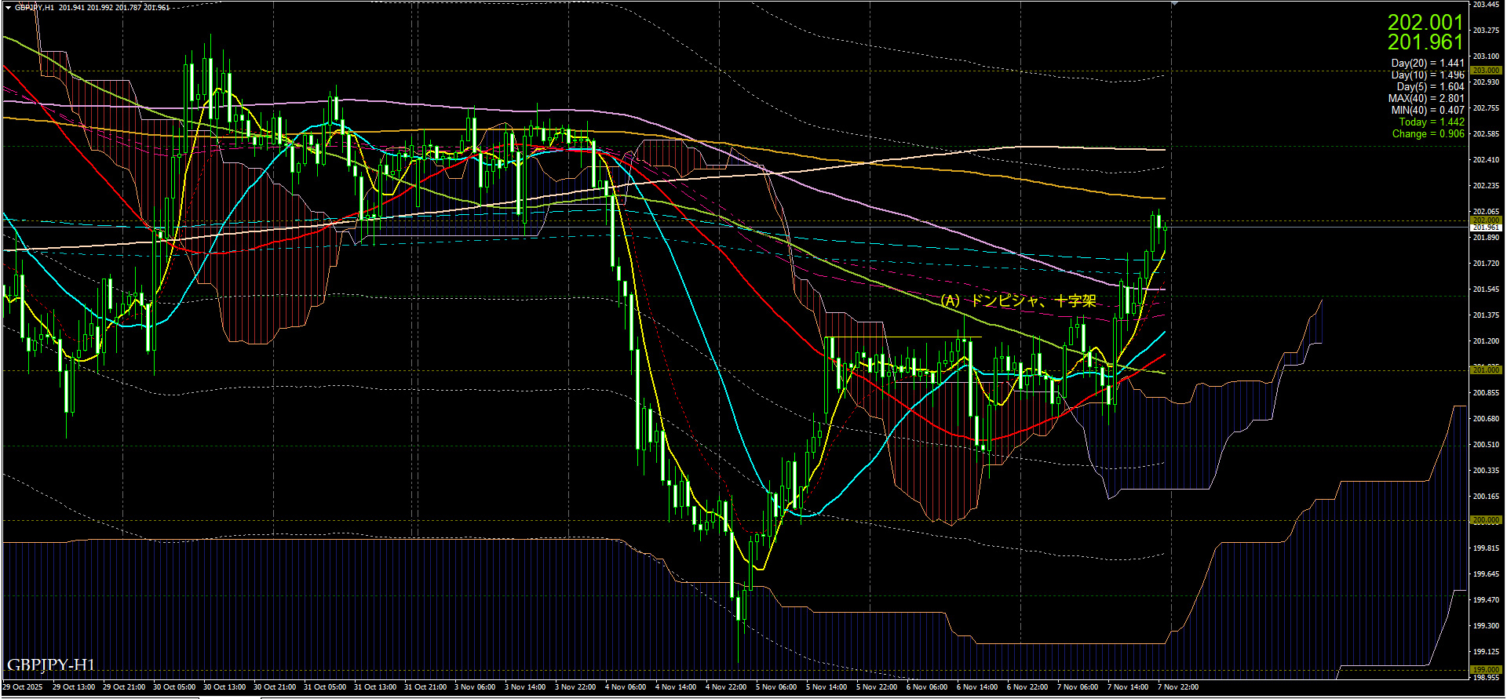
Task: Click the 29 Oct 2025 date label
Action: 23,687
